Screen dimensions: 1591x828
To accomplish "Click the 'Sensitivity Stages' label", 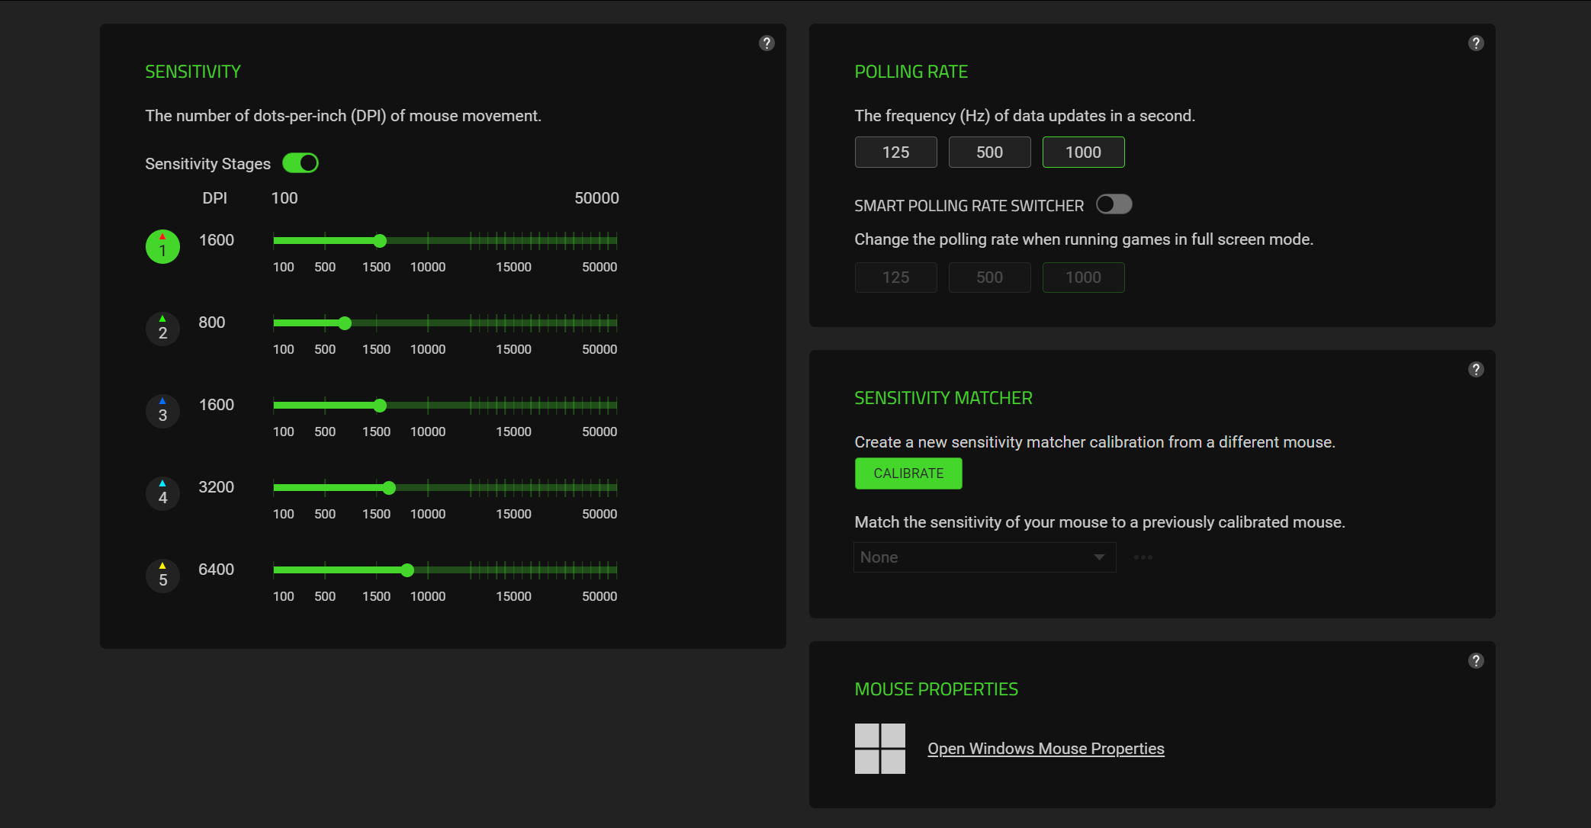I will 207,164.
